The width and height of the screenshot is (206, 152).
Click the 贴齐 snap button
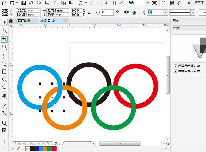pyautogui.click(x=197, y=3)
